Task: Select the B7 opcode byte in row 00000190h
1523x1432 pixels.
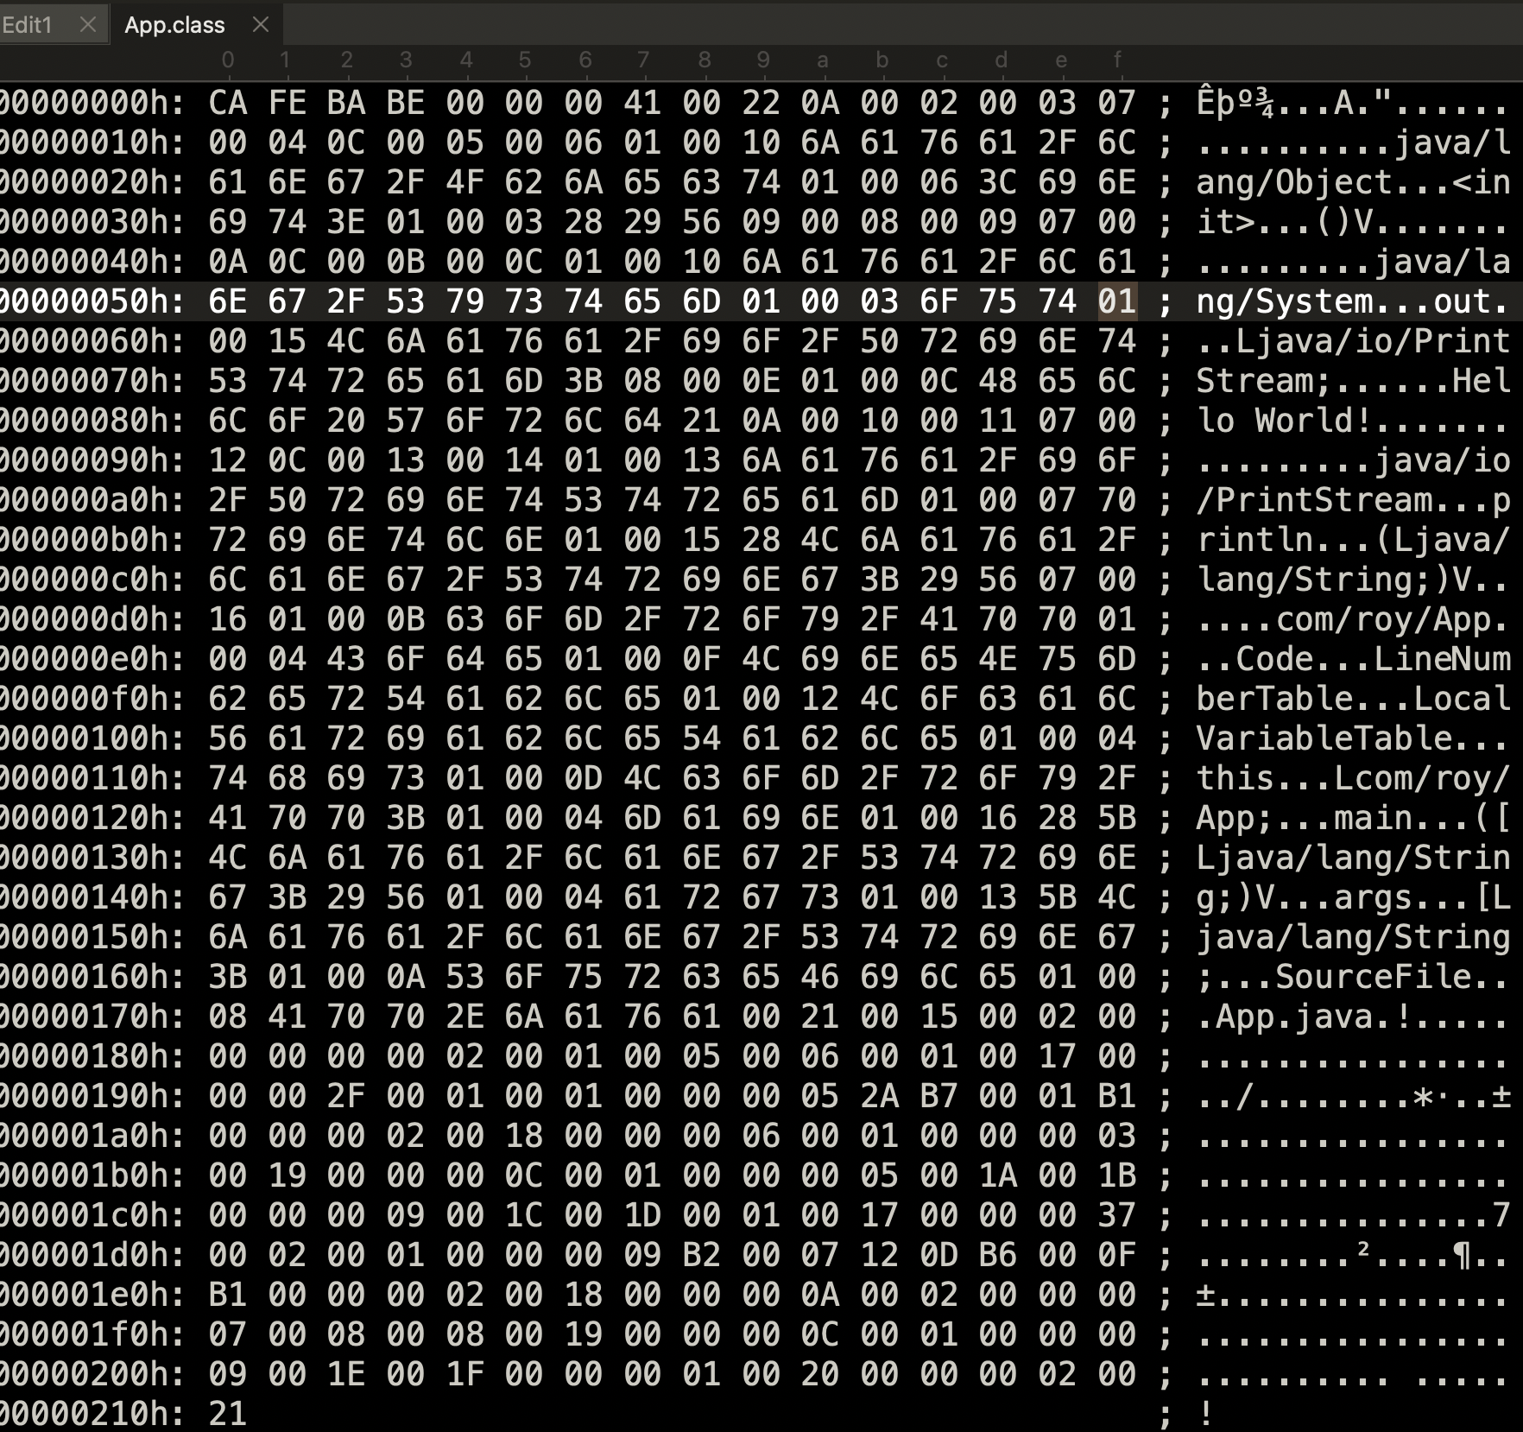Action: [x=938, y=1096]
